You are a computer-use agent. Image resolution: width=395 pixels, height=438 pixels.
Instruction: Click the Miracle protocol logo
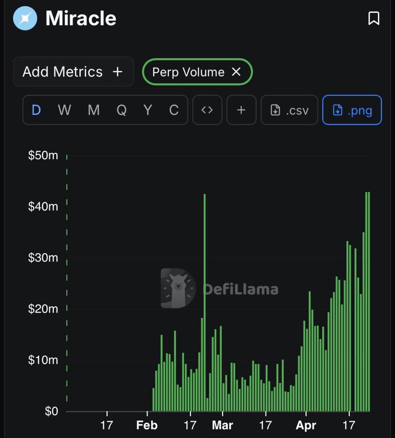25,18
